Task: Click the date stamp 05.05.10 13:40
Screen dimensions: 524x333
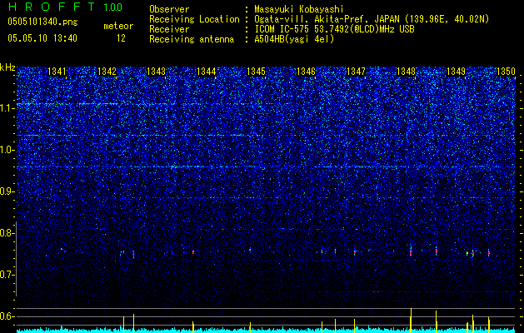Action: pos(42,38)
